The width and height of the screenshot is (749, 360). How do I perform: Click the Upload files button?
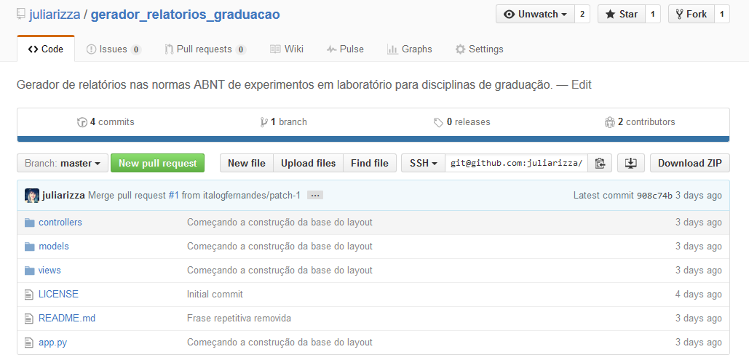point(308,164)
